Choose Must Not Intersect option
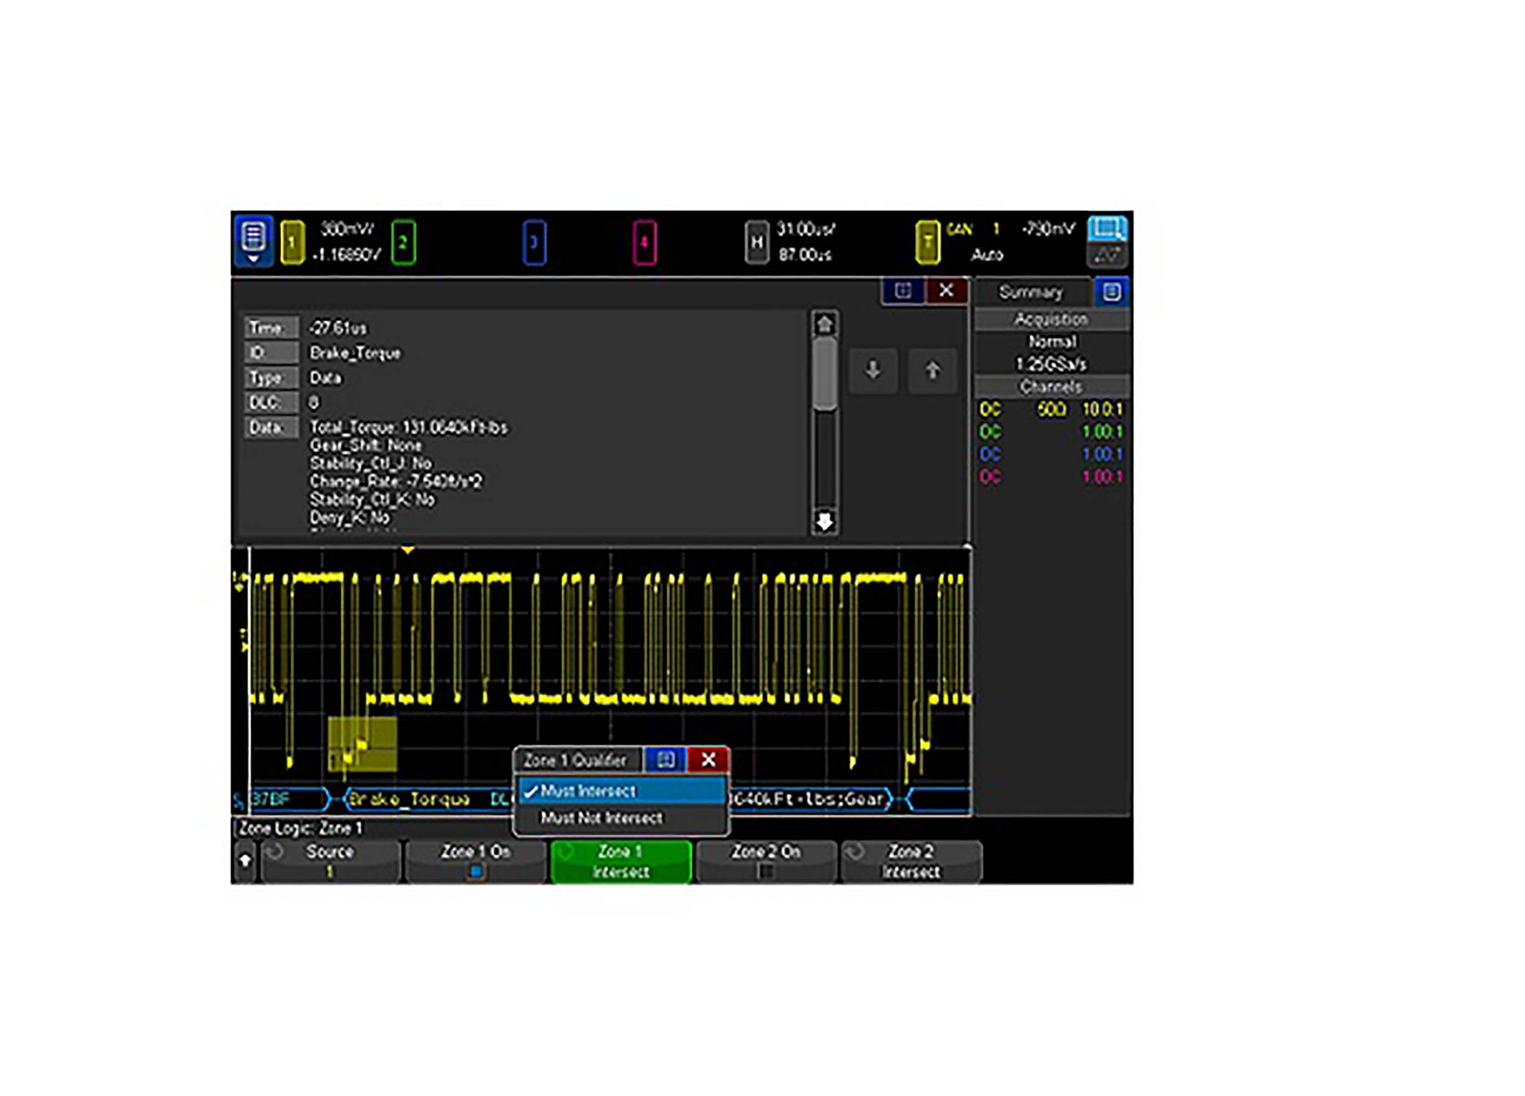The image size is (1525, 1096). click(x=601, y=818)
